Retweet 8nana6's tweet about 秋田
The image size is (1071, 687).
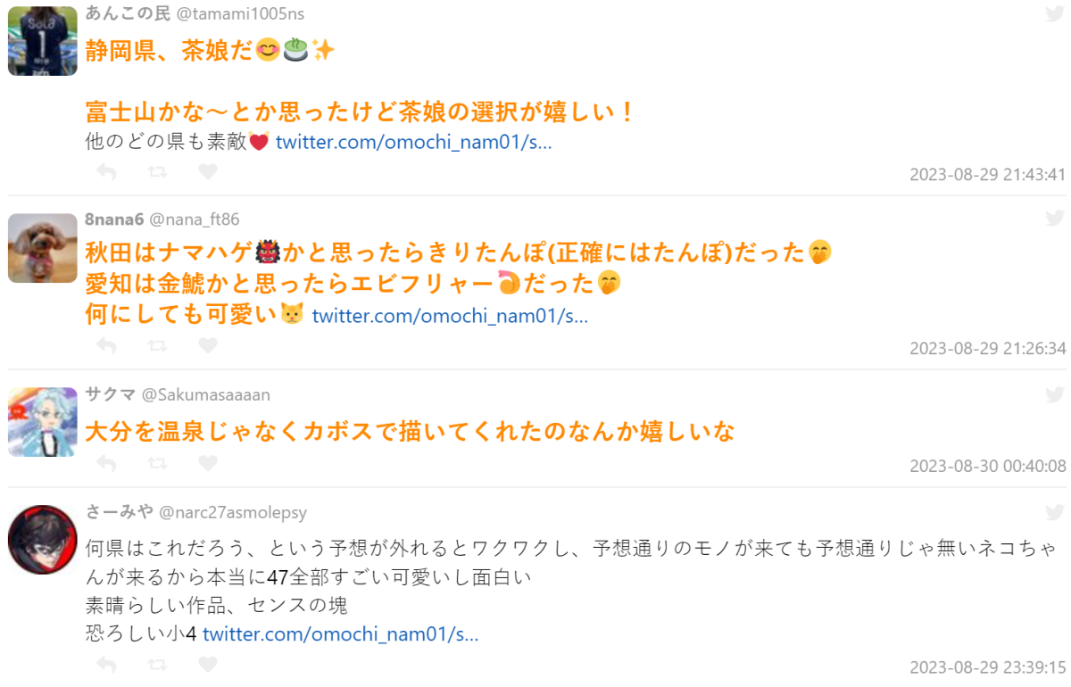coord(157,345)
